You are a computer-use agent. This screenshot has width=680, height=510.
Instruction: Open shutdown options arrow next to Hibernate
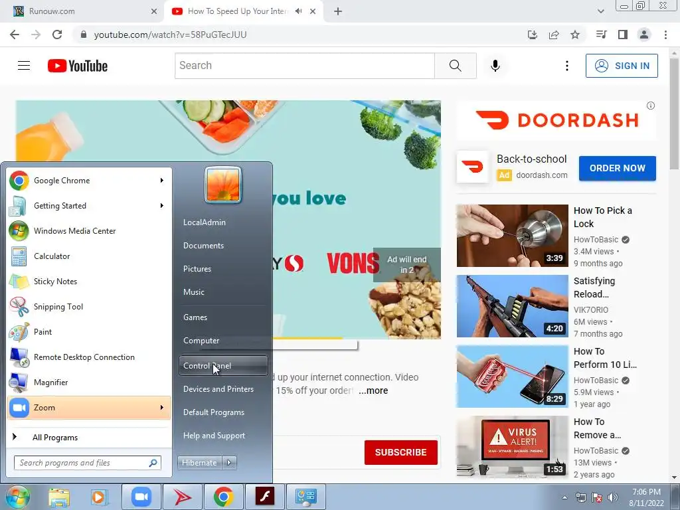pyautogui.click(x=229, y=463)
